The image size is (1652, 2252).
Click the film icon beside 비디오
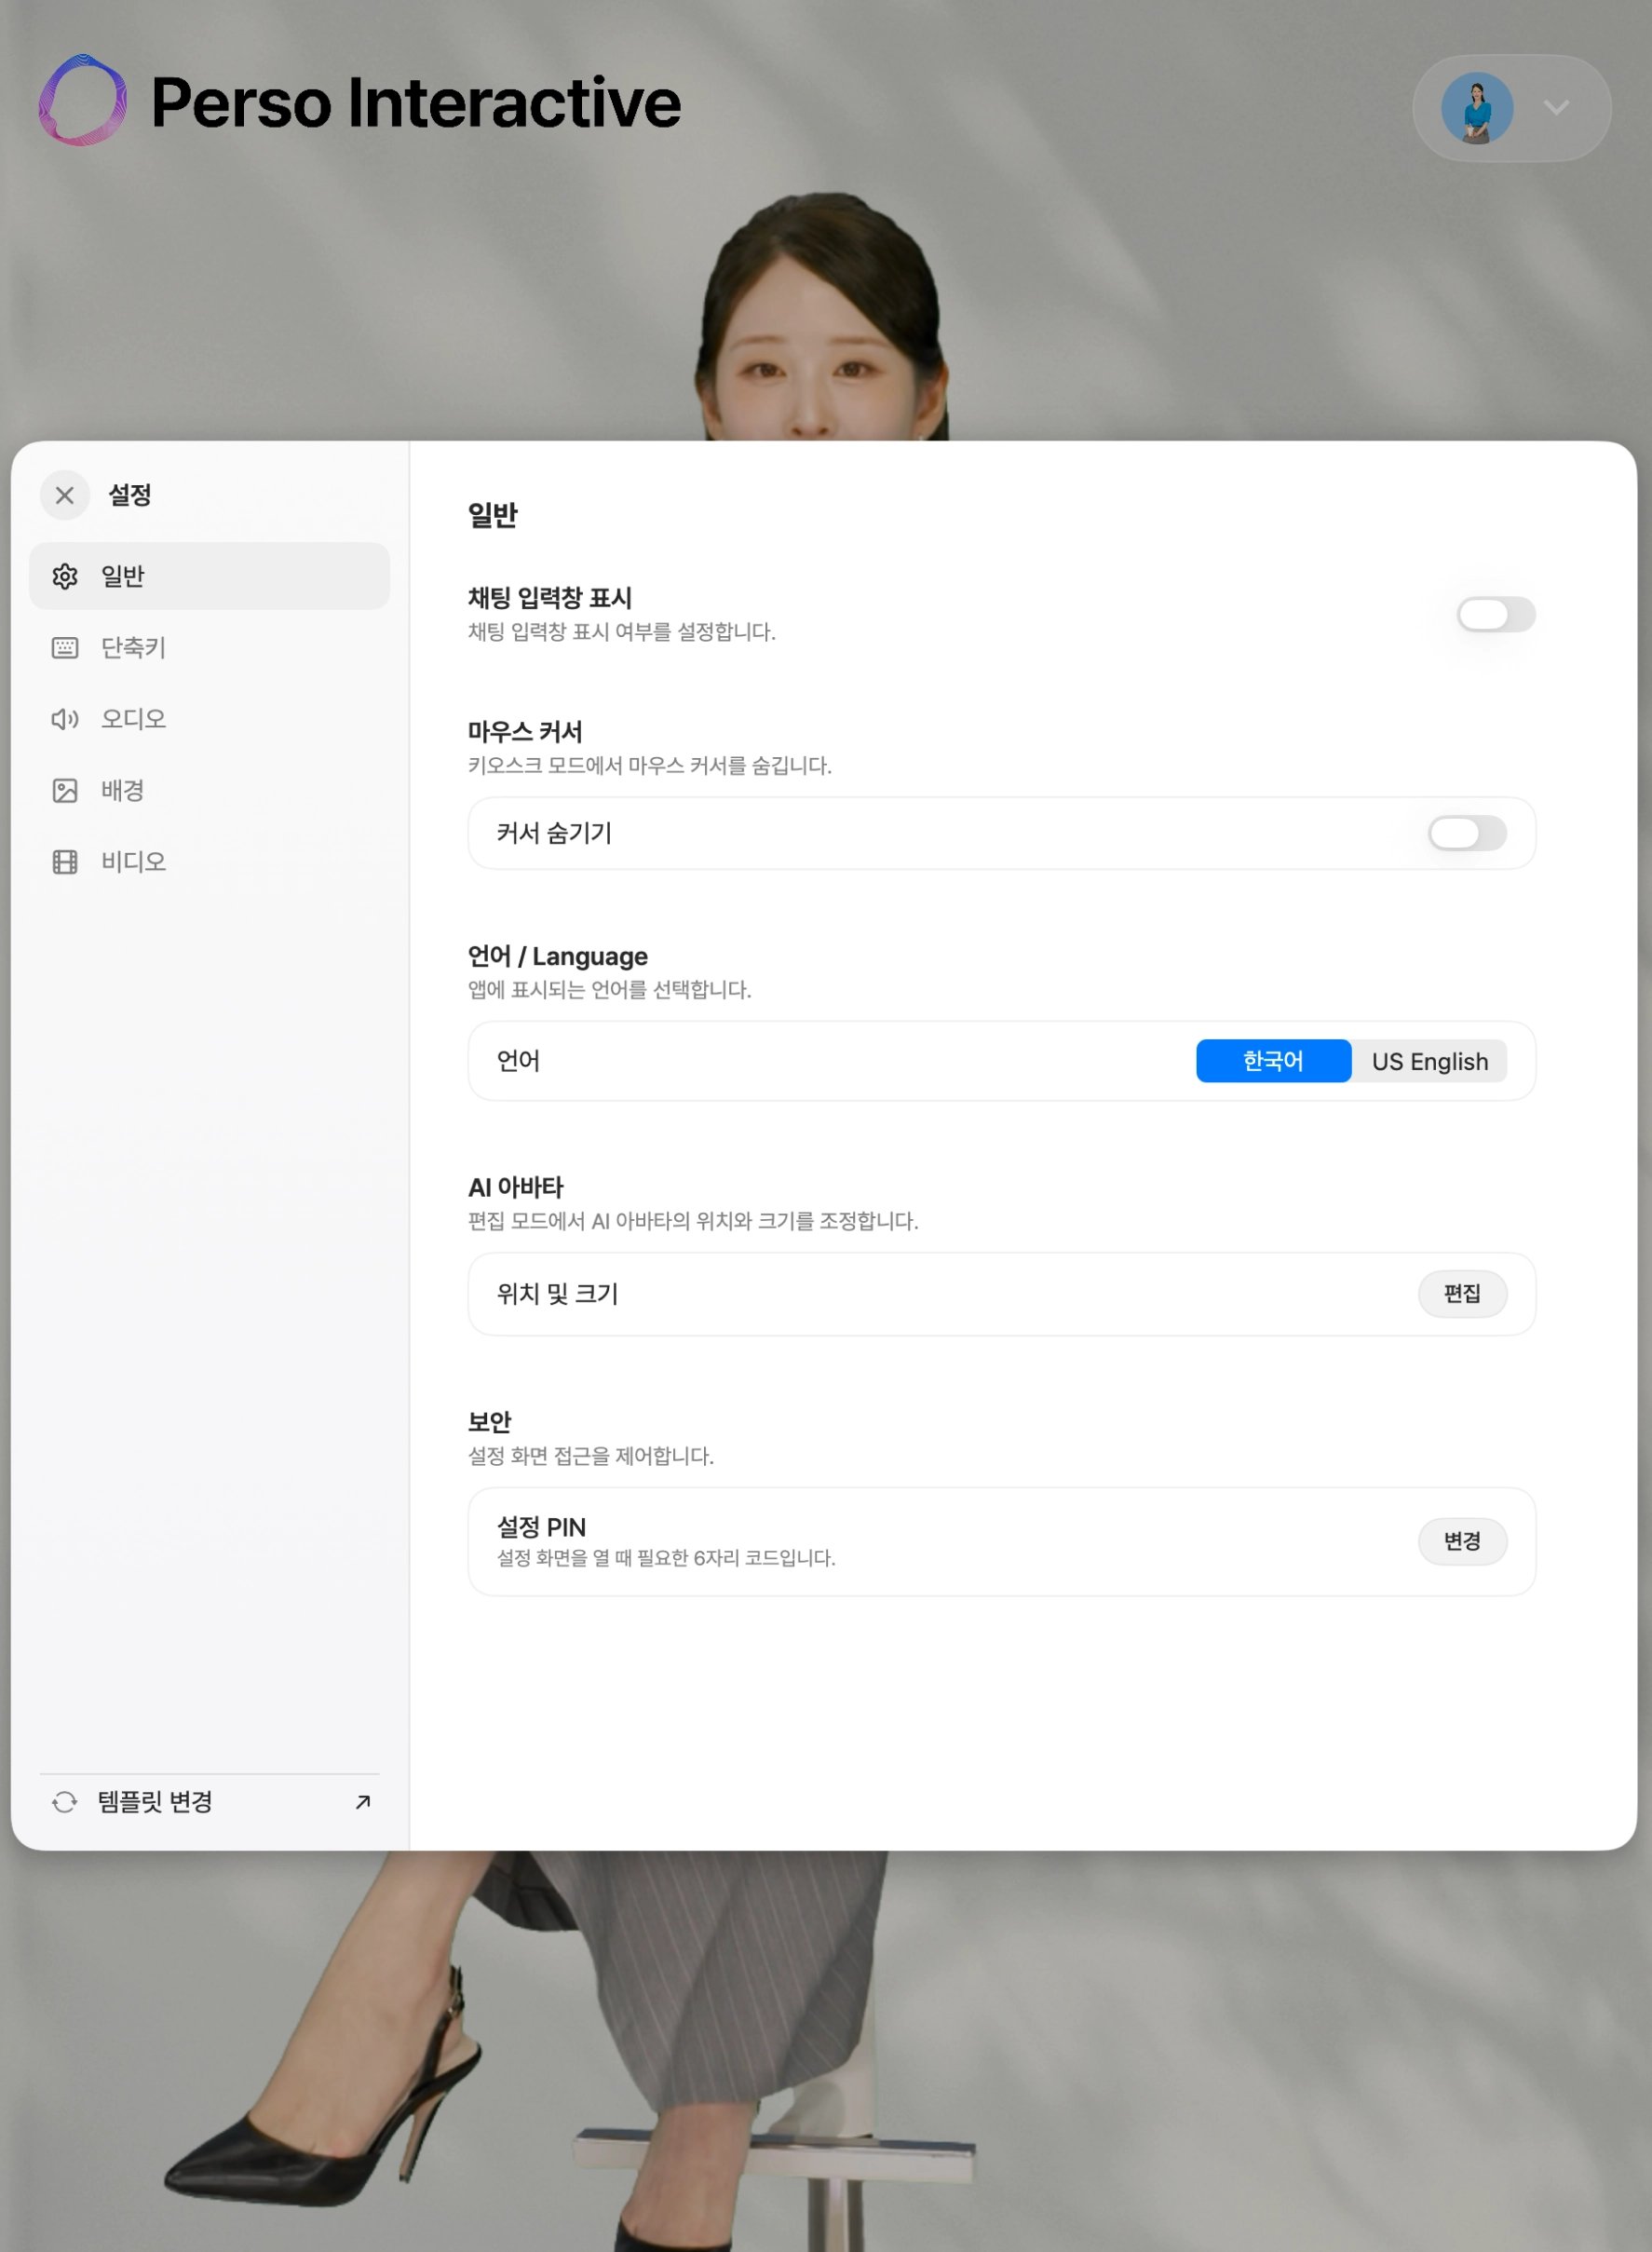65,862
